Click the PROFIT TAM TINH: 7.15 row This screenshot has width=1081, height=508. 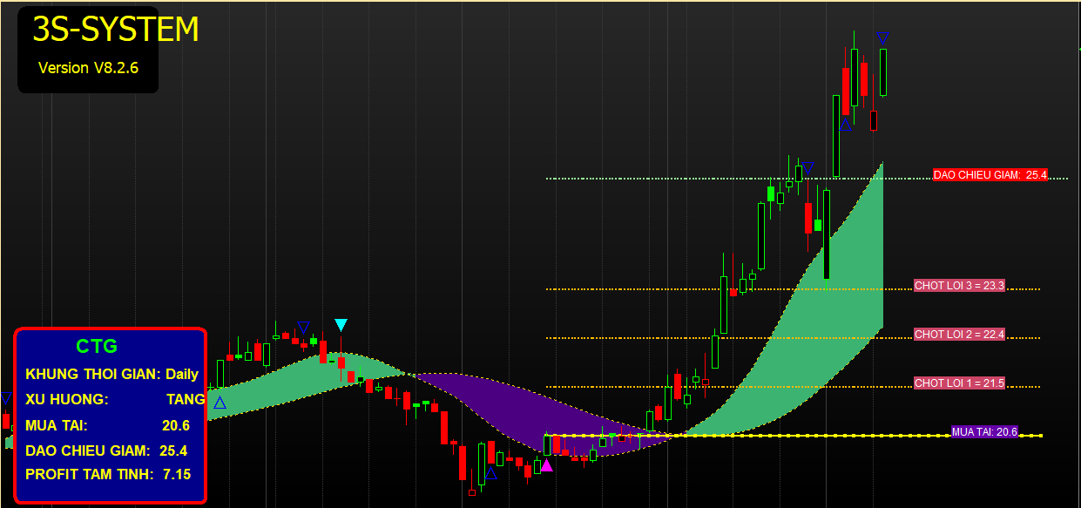[109, 475]
